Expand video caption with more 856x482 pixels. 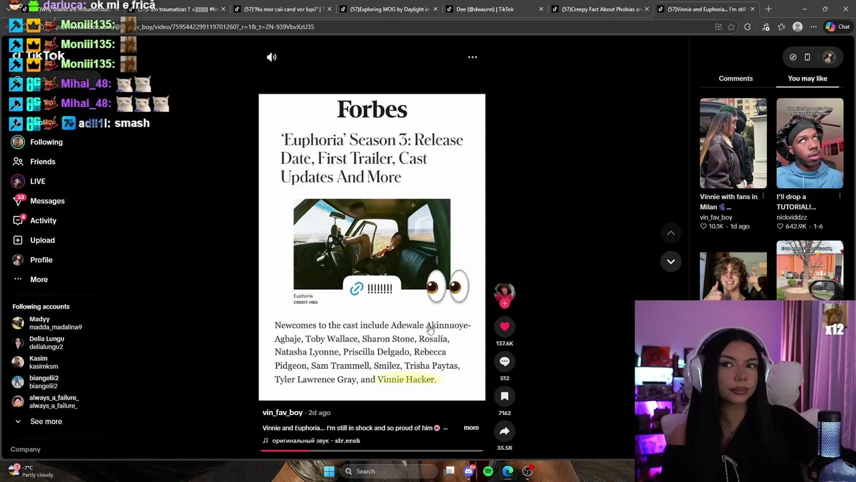tap(471, 428)
